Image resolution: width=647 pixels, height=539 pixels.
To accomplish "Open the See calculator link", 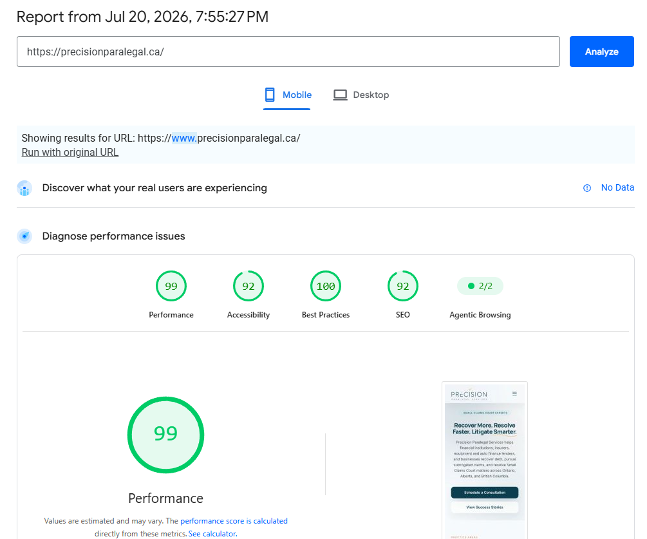I will click(212, 534).
